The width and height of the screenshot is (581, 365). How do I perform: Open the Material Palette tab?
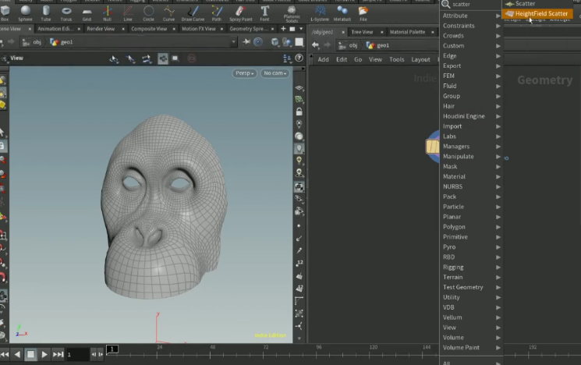point(407,32)
